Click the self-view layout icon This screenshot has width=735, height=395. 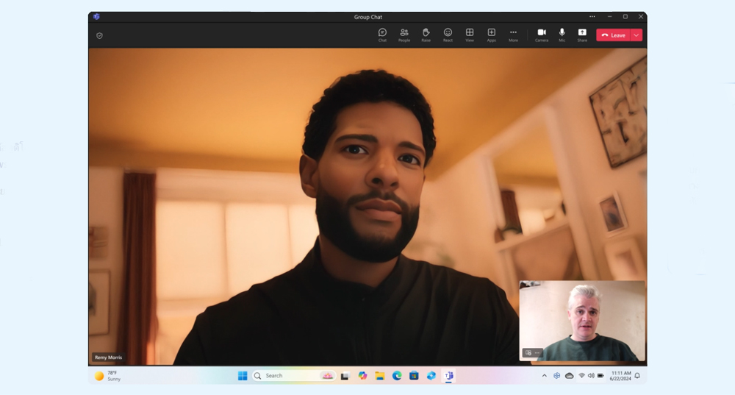point(528,353)
